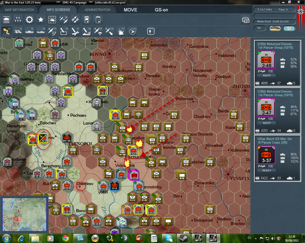
Task: Select the 12=50 unit counter at map bottom
Action: click(x=122, y=222)
